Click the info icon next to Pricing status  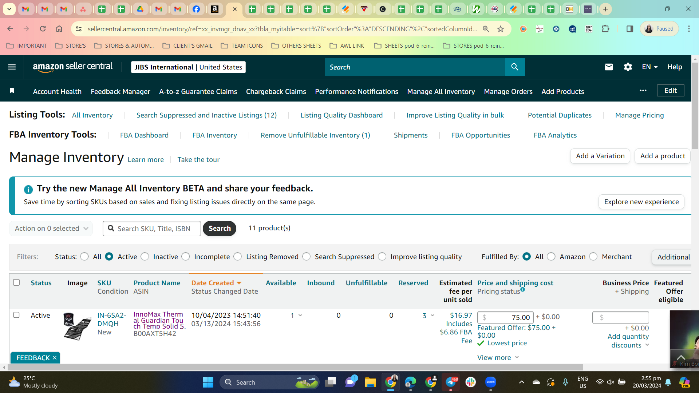[522, 290]
